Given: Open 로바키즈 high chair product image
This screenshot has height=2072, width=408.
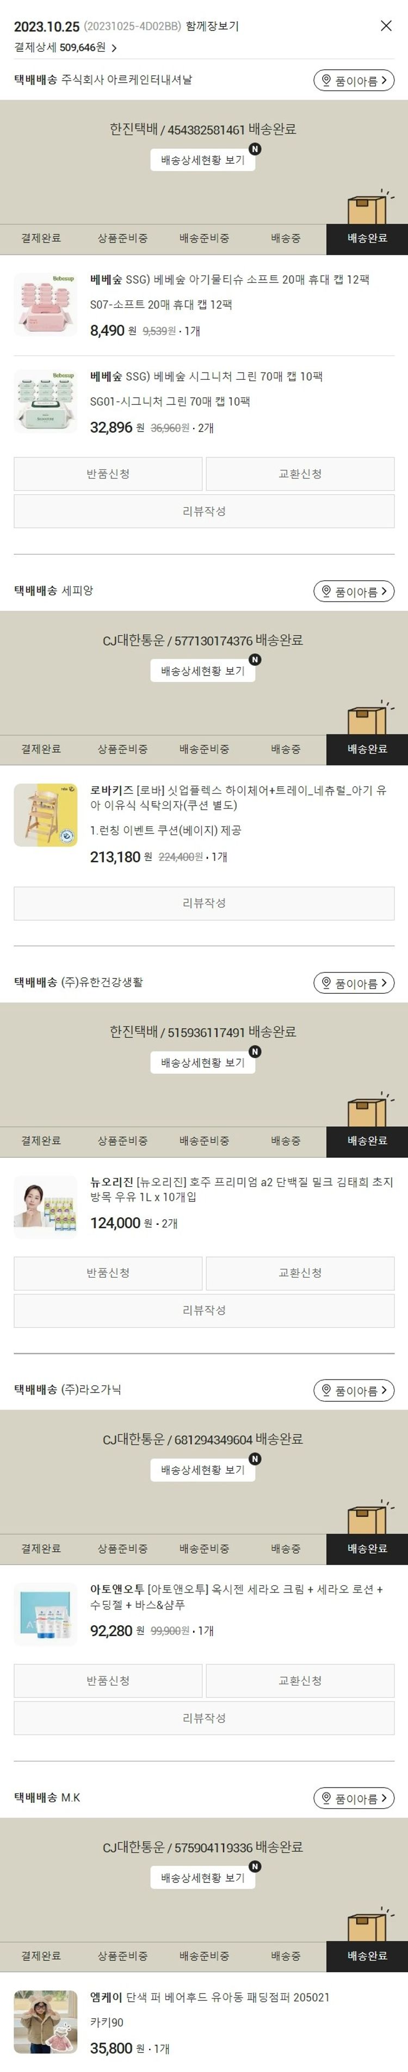Looking at the screenshot, I should [46, 815].
